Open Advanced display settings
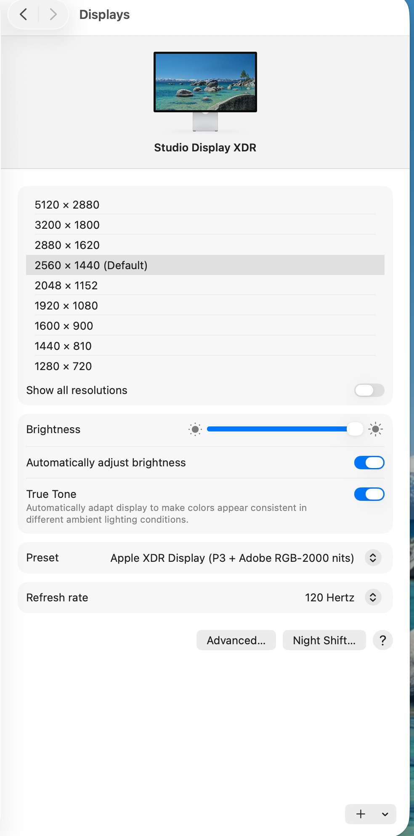 (x=236, y=640)
